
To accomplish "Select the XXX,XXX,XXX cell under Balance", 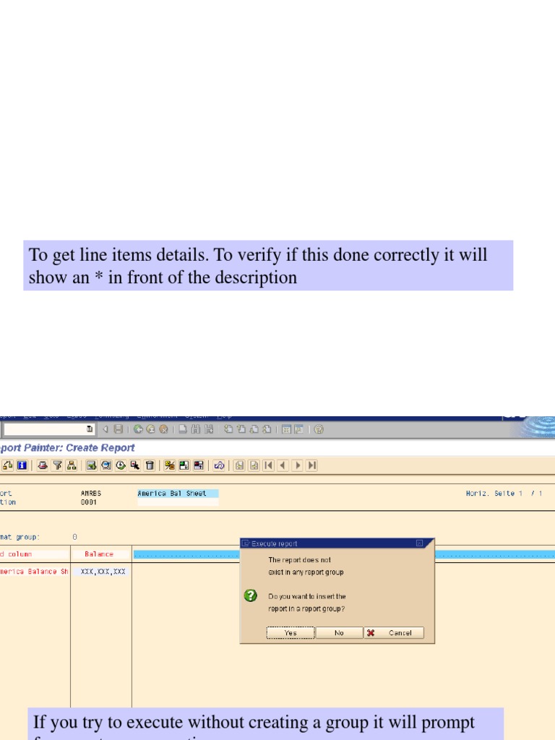I will tap(101, 572).
